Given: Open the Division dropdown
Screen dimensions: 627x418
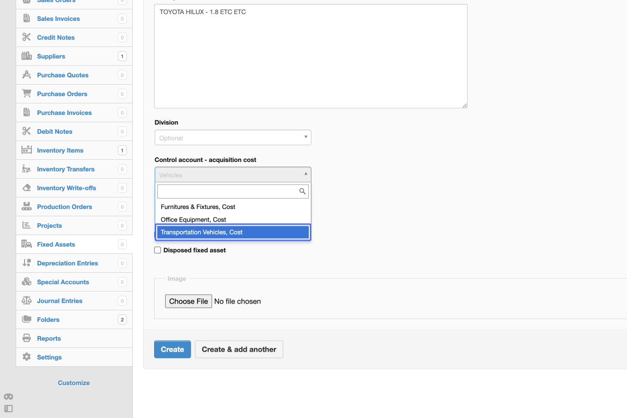Looking at the screenshot, I should (233, 138).
